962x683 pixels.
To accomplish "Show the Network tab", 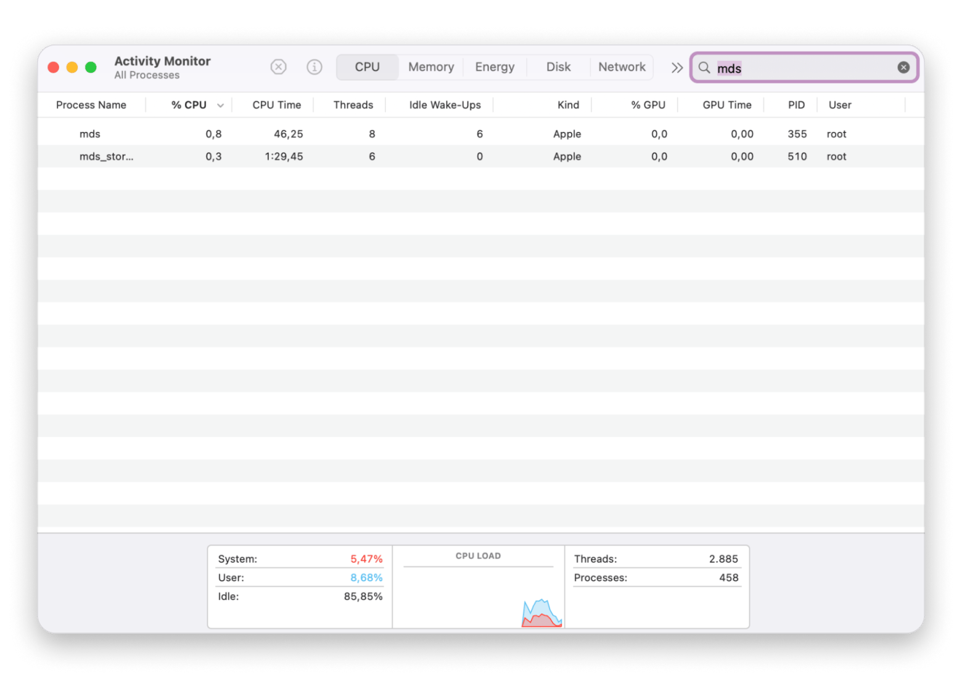I will [x=622, y=67].
